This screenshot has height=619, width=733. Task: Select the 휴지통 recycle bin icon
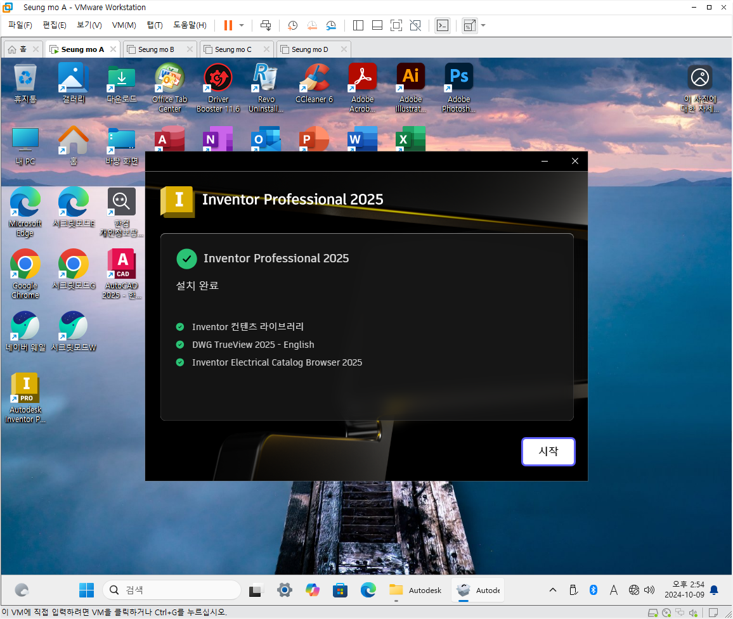click(25, 84)
